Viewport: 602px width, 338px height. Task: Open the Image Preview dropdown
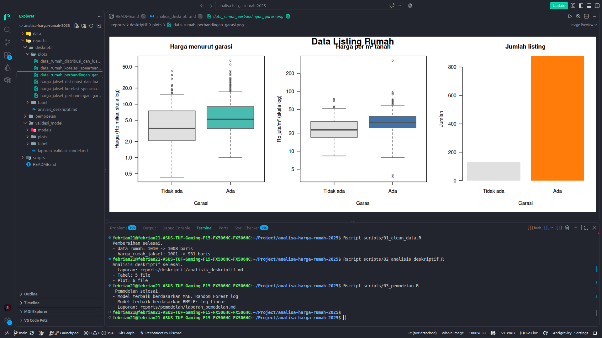pyautogui.click(x=584, y=25)
